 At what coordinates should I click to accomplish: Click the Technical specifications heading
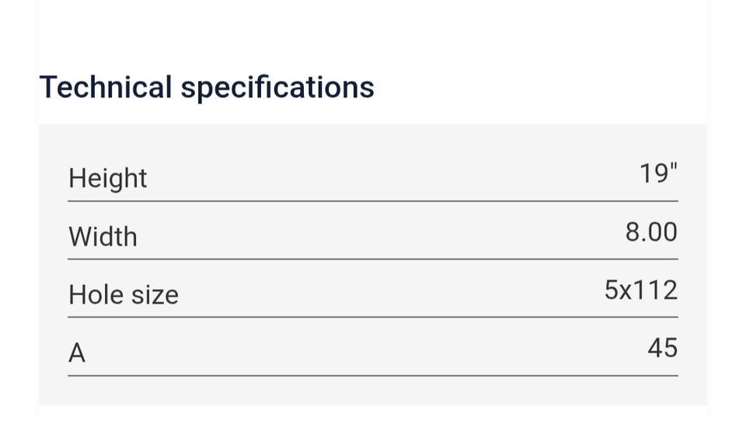tap(207, 87)
